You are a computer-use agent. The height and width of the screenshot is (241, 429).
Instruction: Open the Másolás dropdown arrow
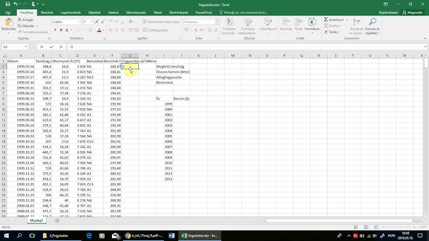click(38, 26)
